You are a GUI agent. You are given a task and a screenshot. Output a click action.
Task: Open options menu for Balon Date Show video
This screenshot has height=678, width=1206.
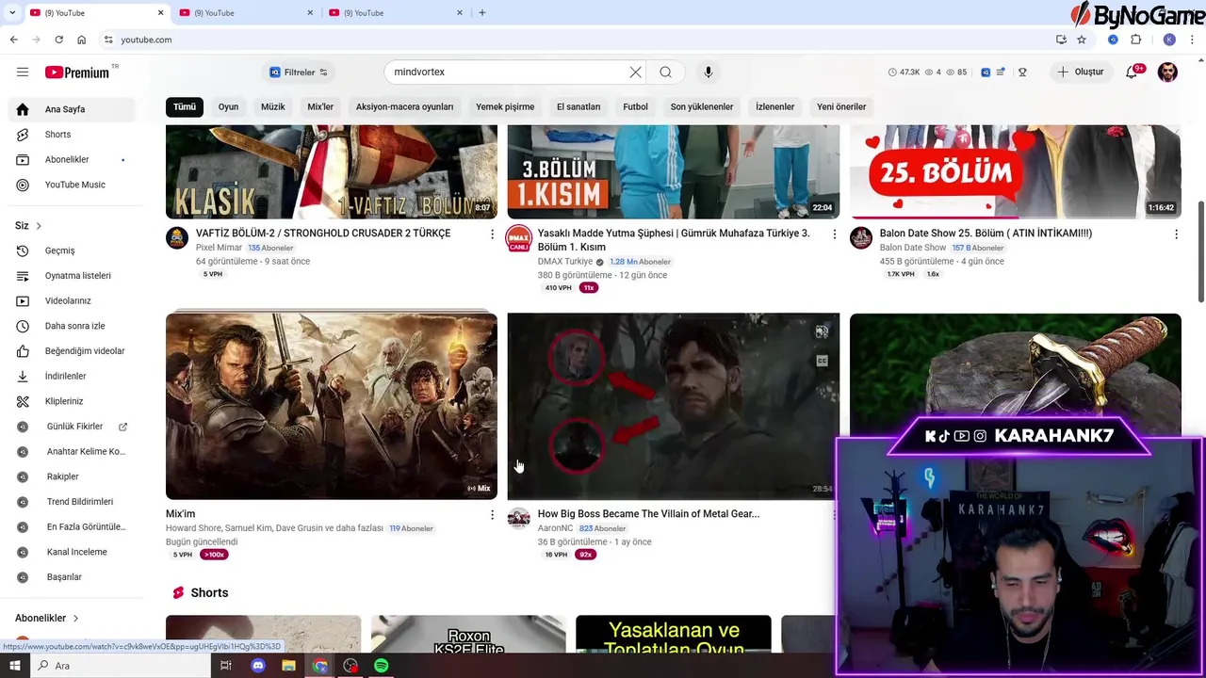1176,234
